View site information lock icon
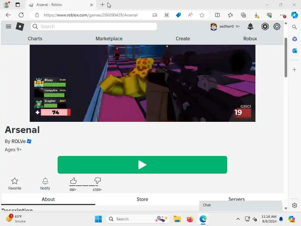Image resolution: width=301 pixels, height=226 pixels. [x=37, y=15]
